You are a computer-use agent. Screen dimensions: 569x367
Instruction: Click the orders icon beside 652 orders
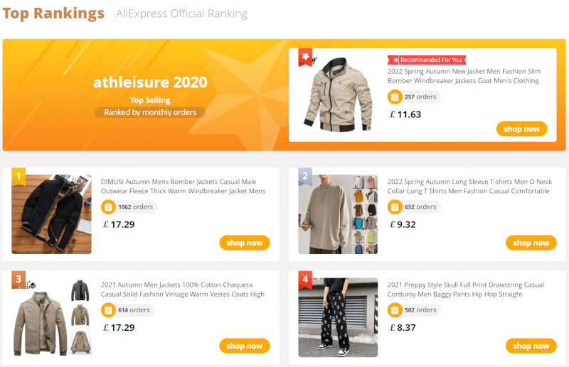coord(395,207)
